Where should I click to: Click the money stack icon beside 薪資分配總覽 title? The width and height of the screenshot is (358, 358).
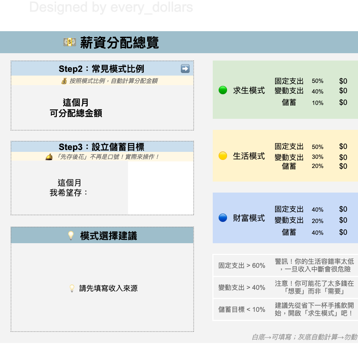coord(69,43)
